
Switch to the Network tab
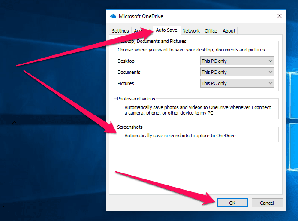tap(191, 31)
